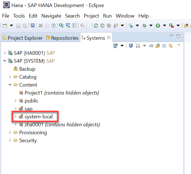This screenshot has height=174, width=191.
Task: Open the Debug bug dropdown arrow
Action: tap(151, 26)
